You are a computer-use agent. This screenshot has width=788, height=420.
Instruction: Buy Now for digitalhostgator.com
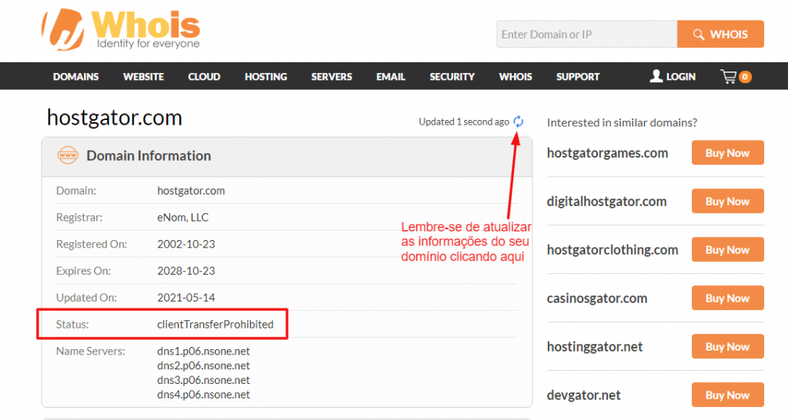point(728,201)
